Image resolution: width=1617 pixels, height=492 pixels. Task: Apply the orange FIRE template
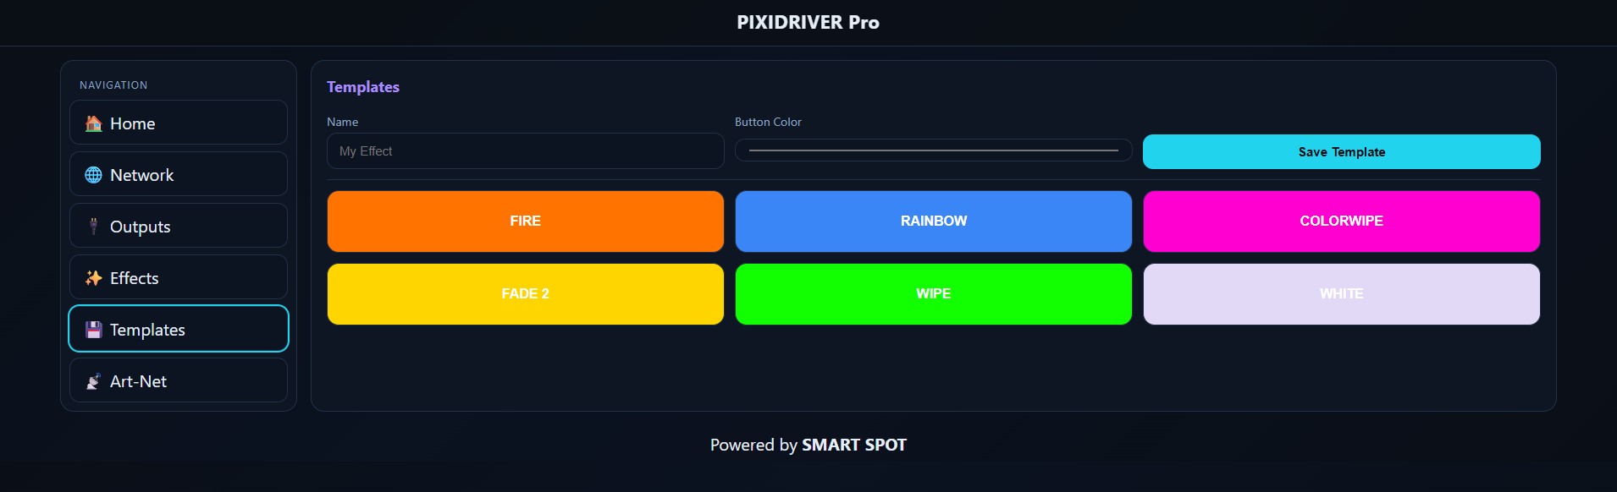pos(525,221)
